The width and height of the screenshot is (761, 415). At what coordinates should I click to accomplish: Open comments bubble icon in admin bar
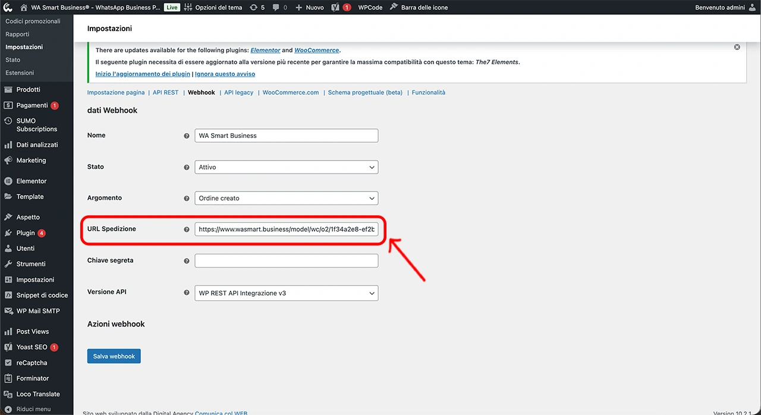[x=276, y=7]
